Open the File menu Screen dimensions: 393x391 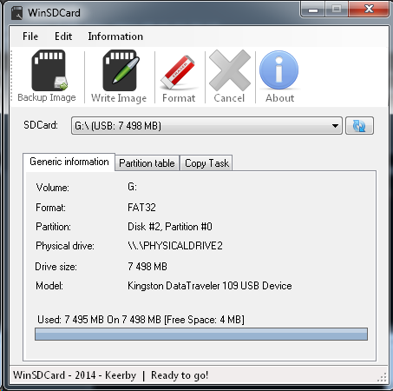tap(30, 36)
